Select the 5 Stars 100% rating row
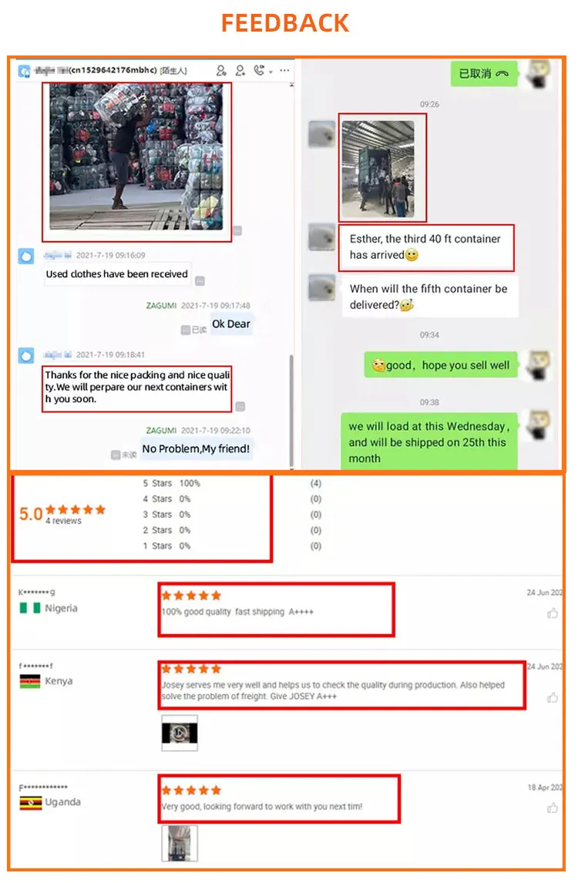This screenshot has width=578, height=883. [x=171, y=483]
